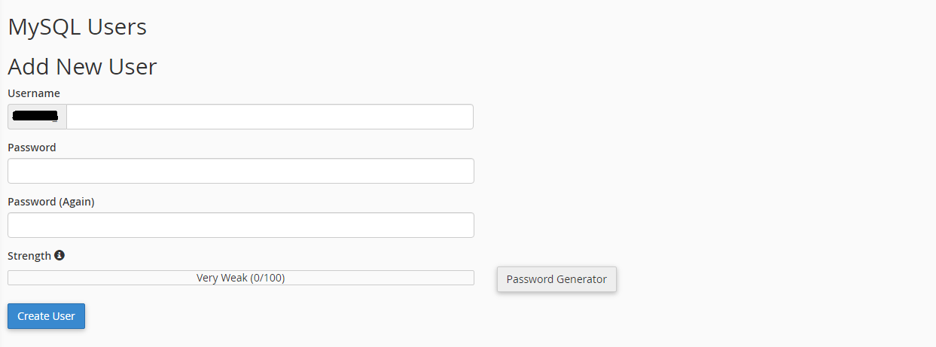Click the Add New User heading
This screenshot has height=347, width=936.
82,66
